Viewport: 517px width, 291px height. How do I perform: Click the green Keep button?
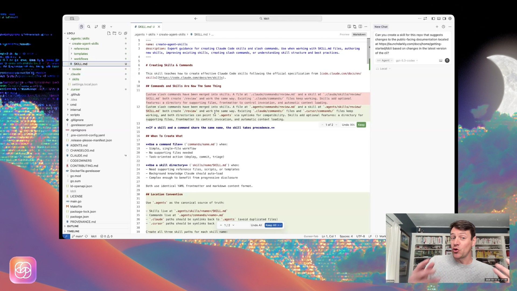[361, 125]
